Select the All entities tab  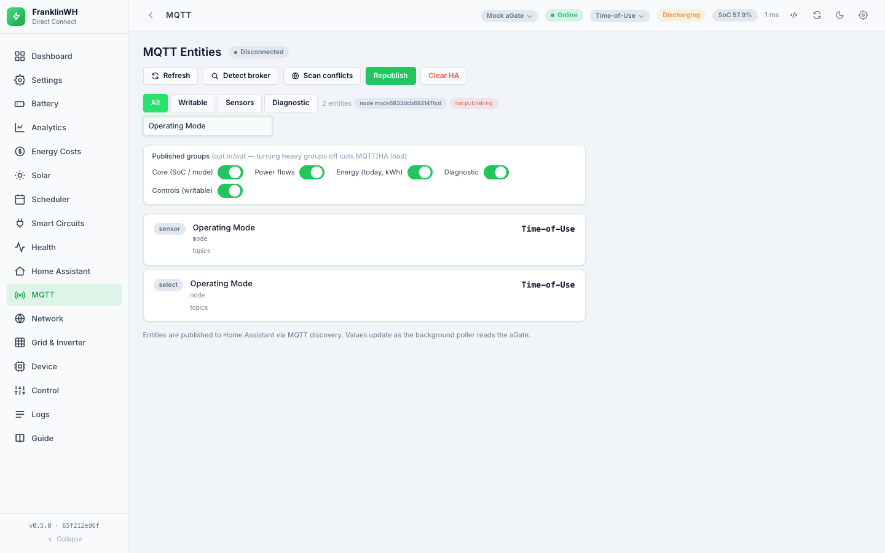coord(155,103)
